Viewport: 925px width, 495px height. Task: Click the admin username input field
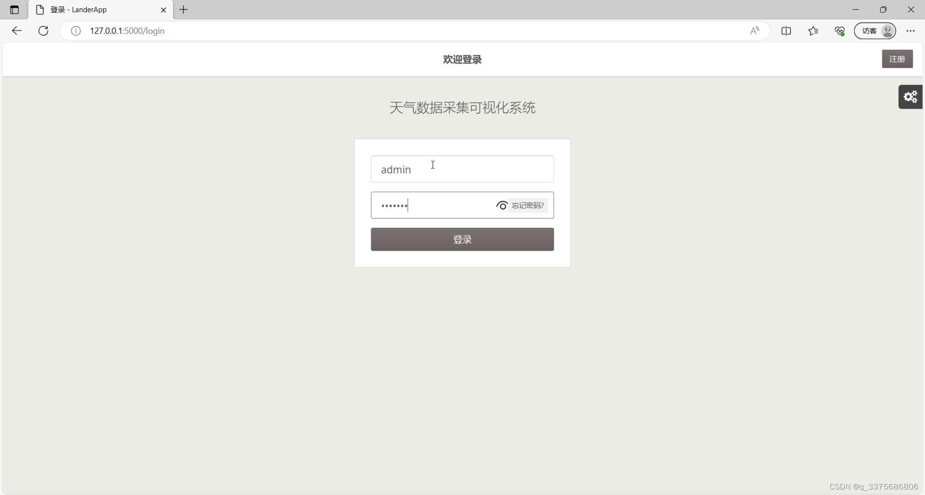point(462,169)
